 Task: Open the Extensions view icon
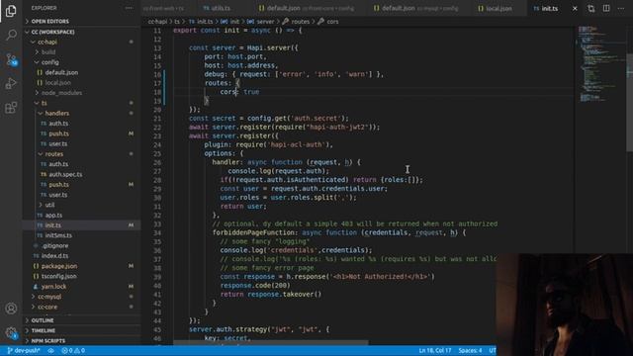11,108
